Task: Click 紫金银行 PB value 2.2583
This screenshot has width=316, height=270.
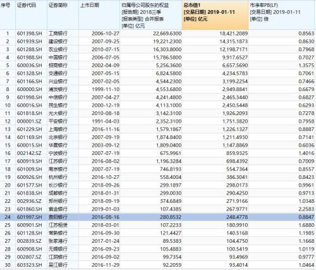Action: click(307, 209)
